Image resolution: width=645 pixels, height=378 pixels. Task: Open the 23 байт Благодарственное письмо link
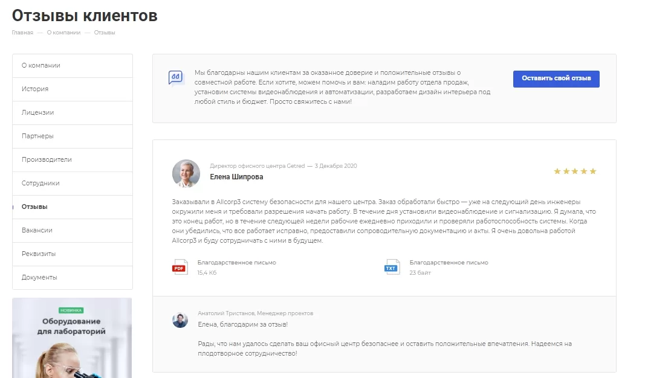pyautogui.click(x=449, y=263)
